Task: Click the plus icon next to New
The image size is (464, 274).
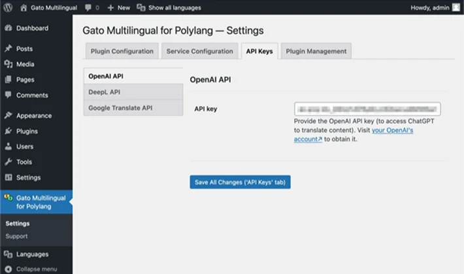Action: [110, 8]
